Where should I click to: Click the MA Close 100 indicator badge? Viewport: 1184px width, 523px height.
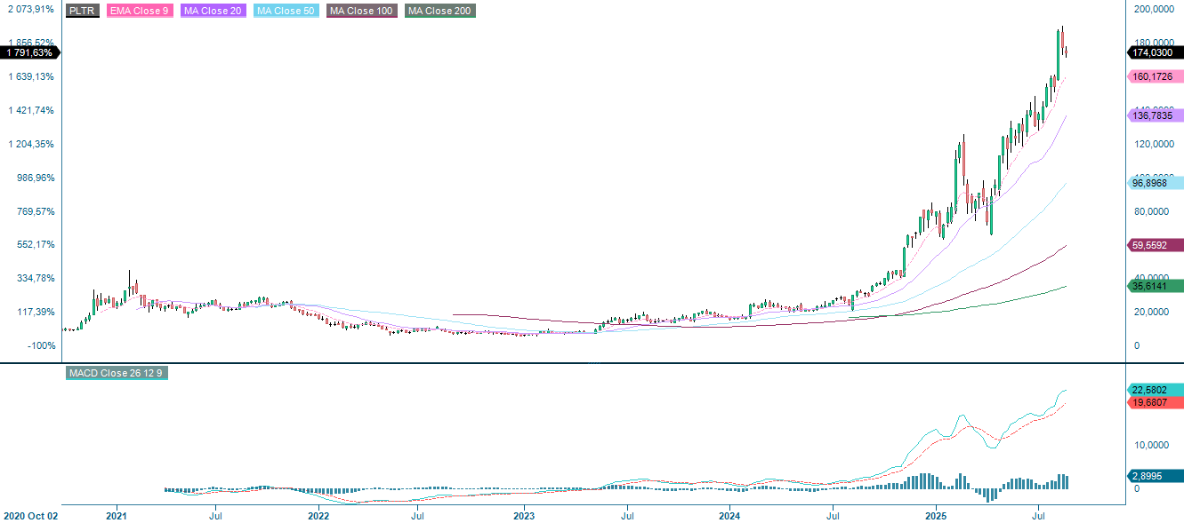tap(359, 12)
